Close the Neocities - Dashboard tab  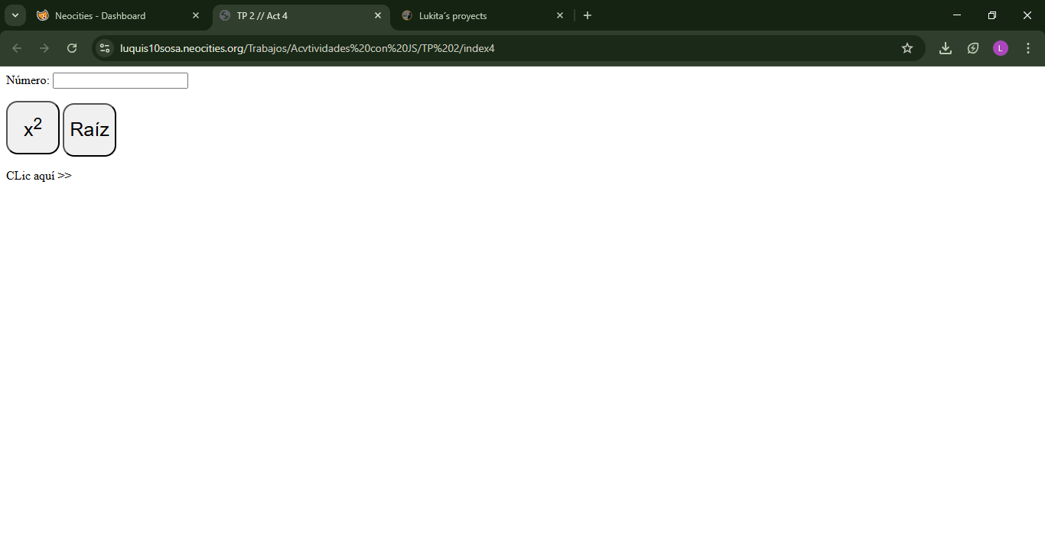[x=196, y=15]
